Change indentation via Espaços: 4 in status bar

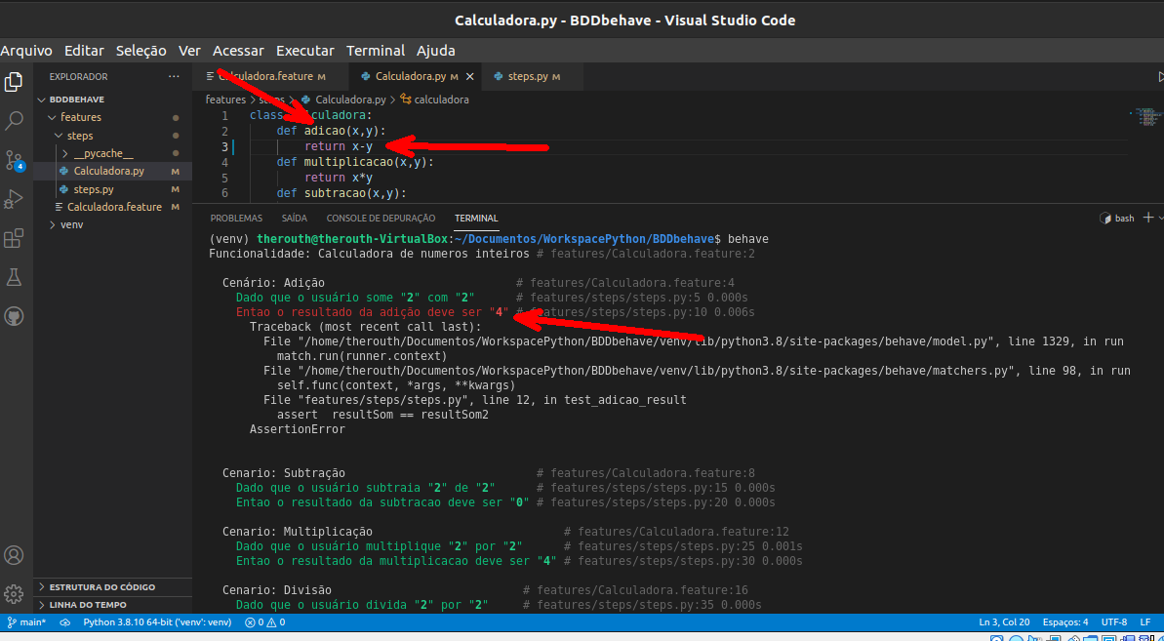point(1065,621)
